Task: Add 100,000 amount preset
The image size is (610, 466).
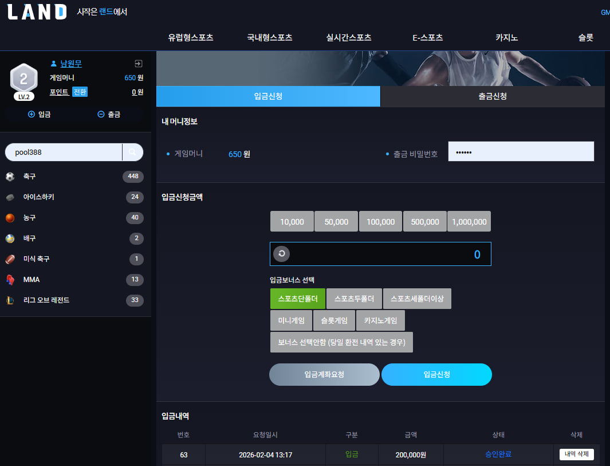Action: [x=380, y=221]
